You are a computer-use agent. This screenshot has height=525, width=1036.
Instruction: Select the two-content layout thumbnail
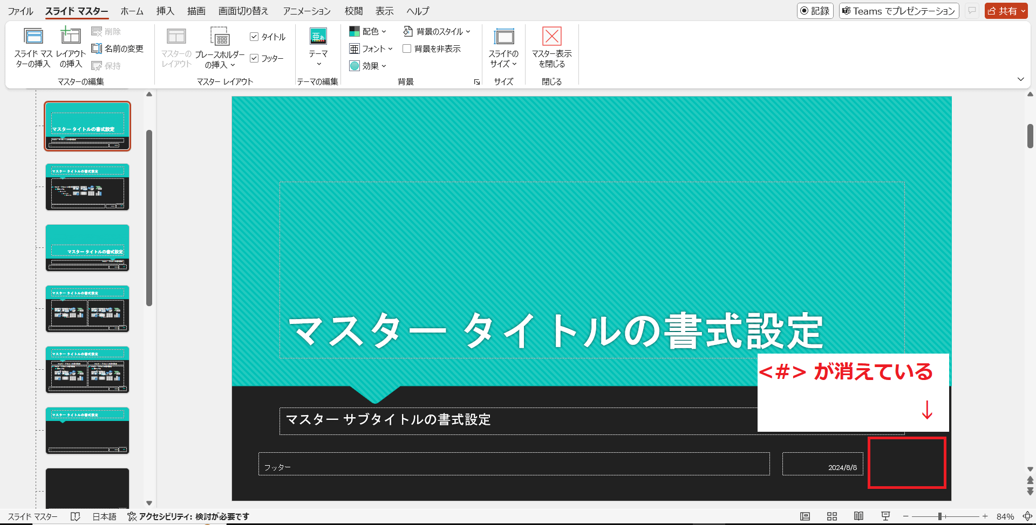tap(87, 309)
